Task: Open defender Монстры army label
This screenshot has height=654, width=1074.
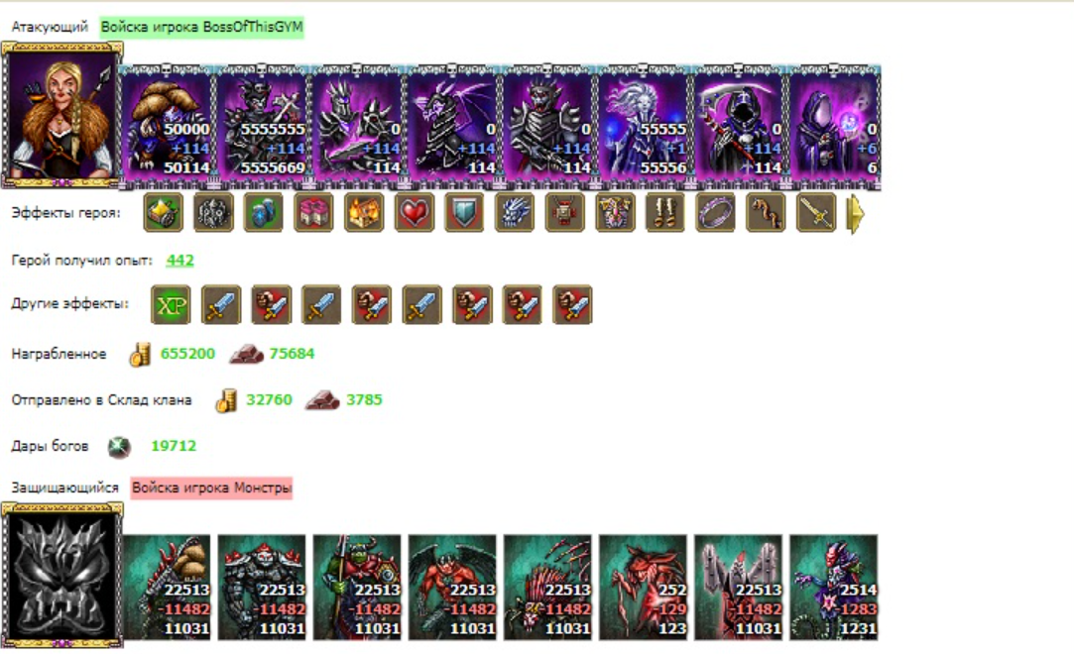Action: 211,488
